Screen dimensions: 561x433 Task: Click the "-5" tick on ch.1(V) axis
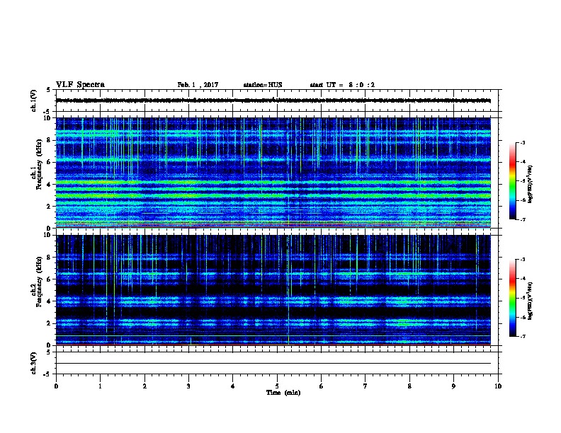(x=48, y=112)
